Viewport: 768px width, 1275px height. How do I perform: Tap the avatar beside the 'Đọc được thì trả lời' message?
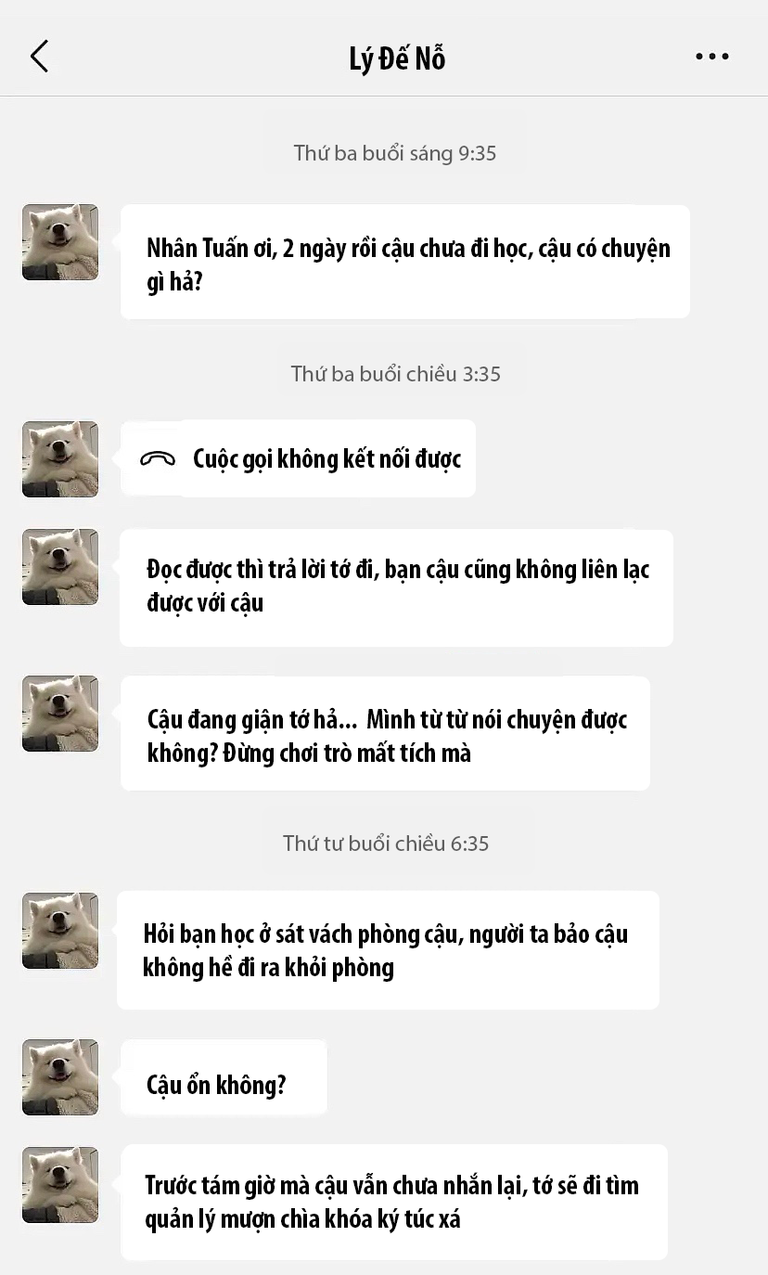pos(60,567)
